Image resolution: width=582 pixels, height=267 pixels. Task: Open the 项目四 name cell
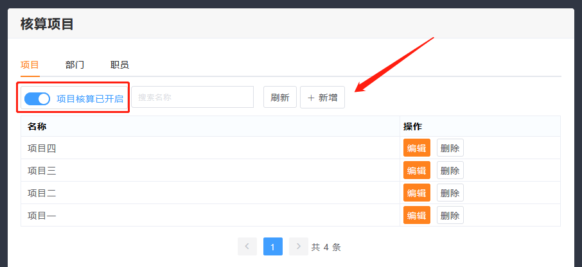pyautogui.click(x=42, y=148)
